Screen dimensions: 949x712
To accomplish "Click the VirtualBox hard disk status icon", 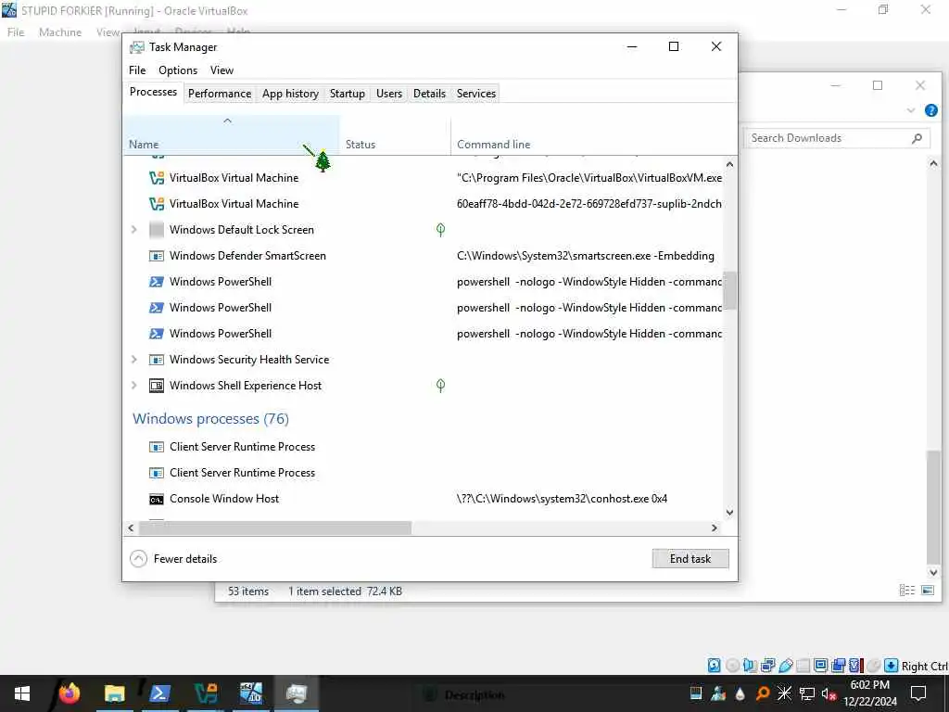I will pyautogui.click(x=715, y=666).
